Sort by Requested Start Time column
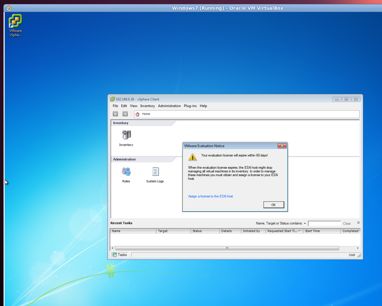This screenshot has height=306, width=382. pyautogui.click(x=284, y=231)
